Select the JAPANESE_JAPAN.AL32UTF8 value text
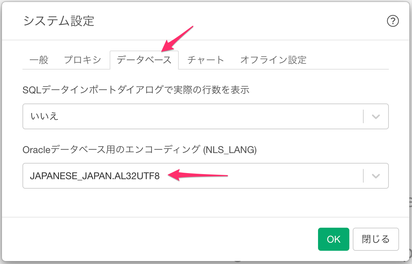The image size is (412, 264). [x=95, y=176]
